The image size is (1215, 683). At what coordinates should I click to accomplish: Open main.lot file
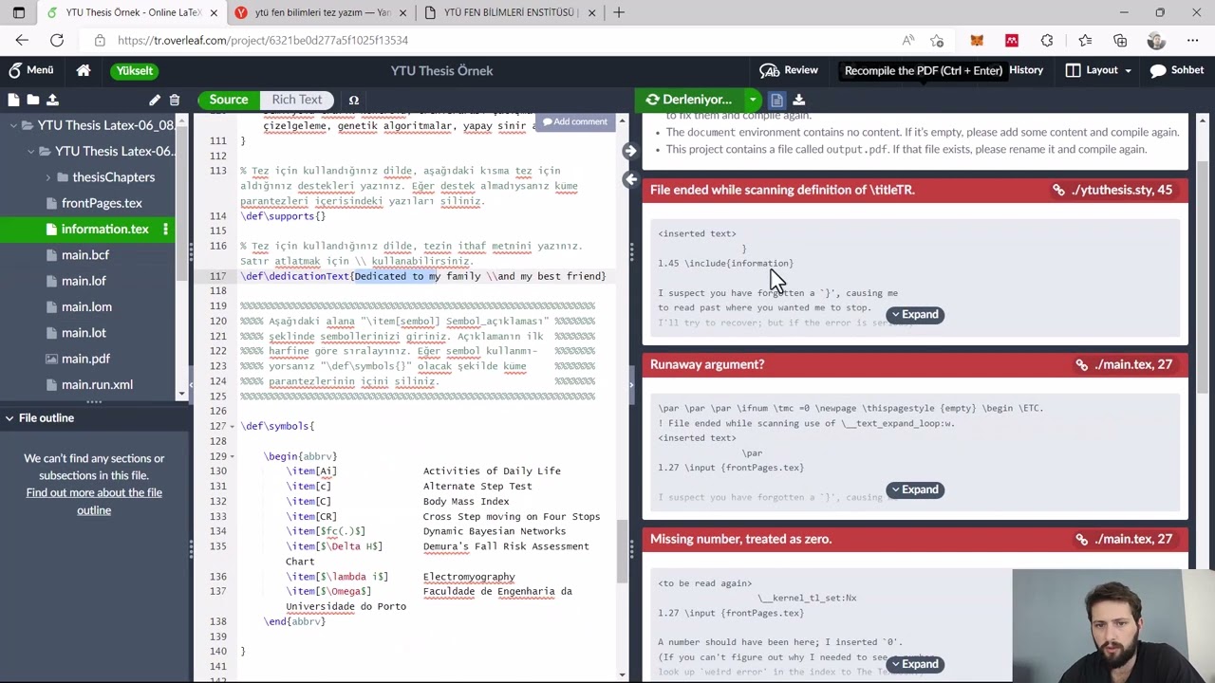(x=84, y=333)
